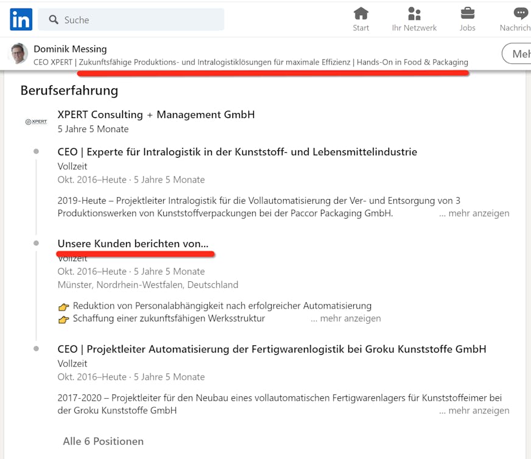Select 'Unsere Kunden berichten von...' position title
This screenshot has width=531, height=459.
tap(133, 244)
